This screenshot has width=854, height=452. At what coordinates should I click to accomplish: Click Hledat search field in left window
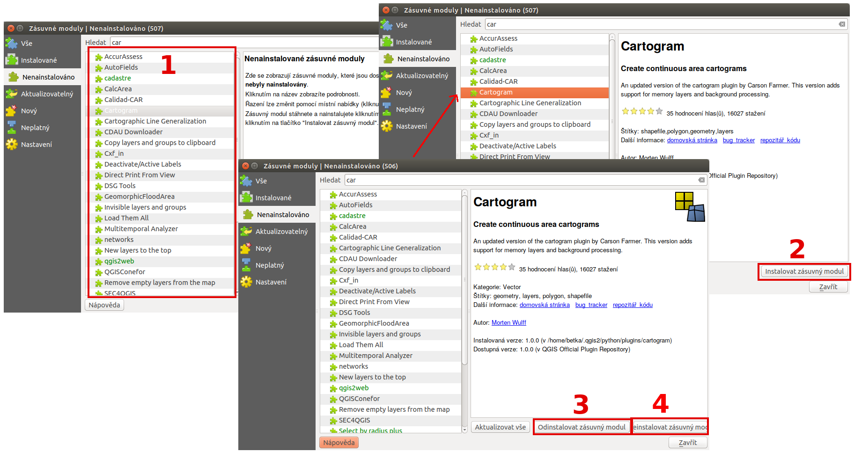click(x=243, y=42)
